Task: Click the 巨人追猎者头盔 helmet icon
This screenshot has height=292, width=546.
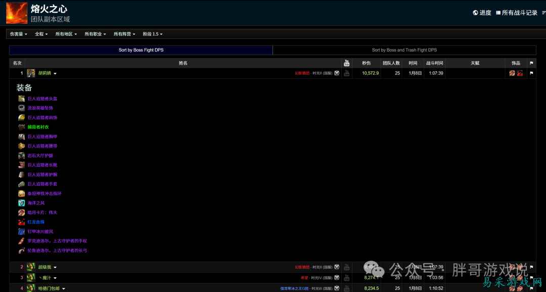Action: (21, 99)
